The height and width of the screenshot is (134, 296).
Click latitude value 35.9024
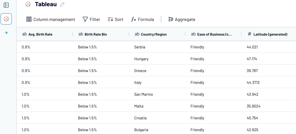[254, 106]
